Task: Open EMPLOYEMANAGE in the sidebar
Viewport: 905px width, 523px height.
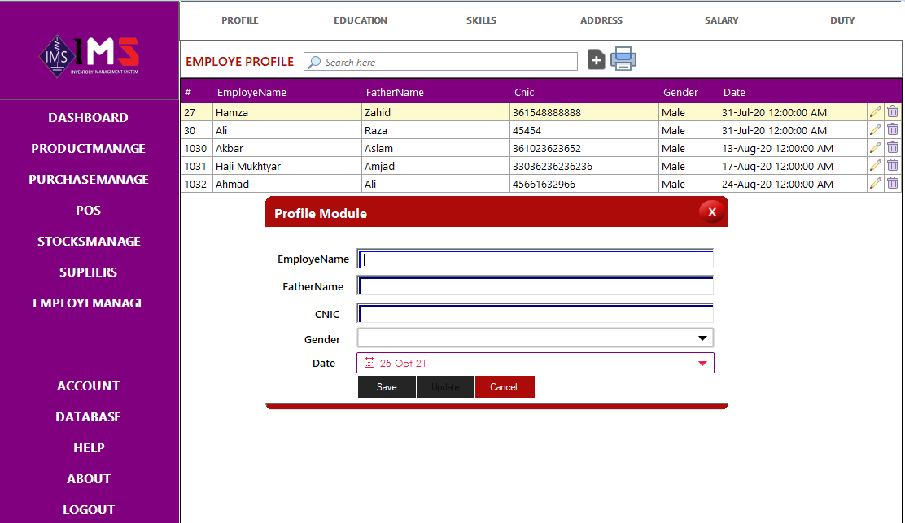Action: [x=89, y=303]
